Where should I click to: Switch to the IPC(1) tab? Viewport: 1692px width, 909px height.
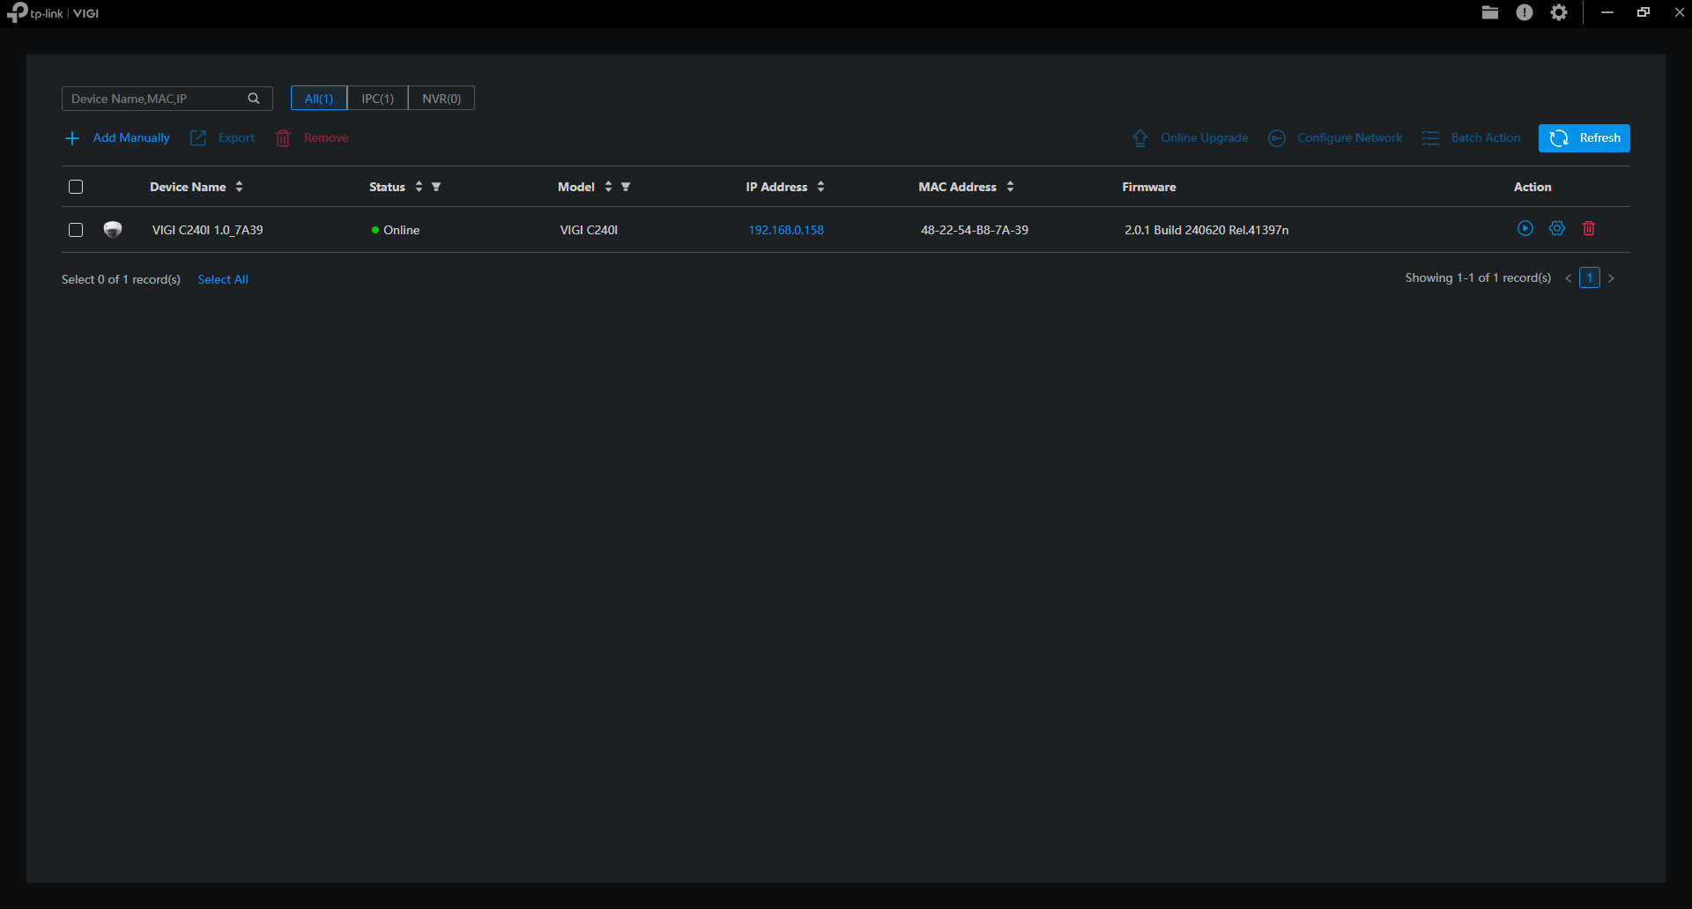point(378,99)
